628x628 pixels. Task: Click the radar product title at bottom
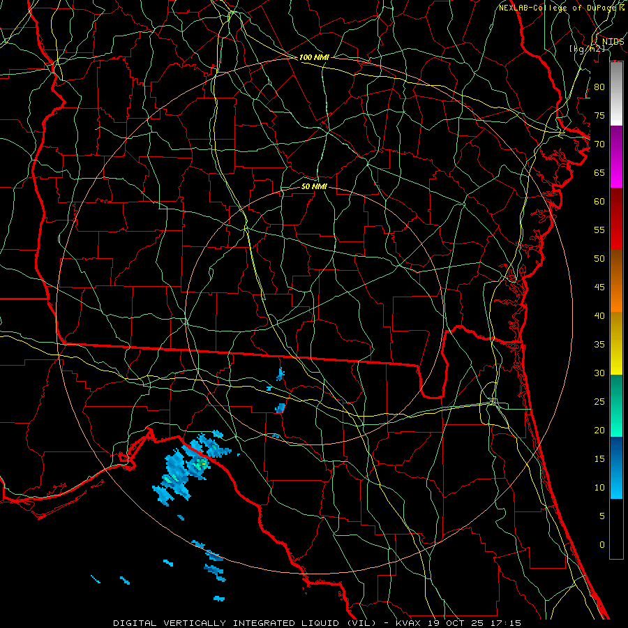click(x=317, y=623)
